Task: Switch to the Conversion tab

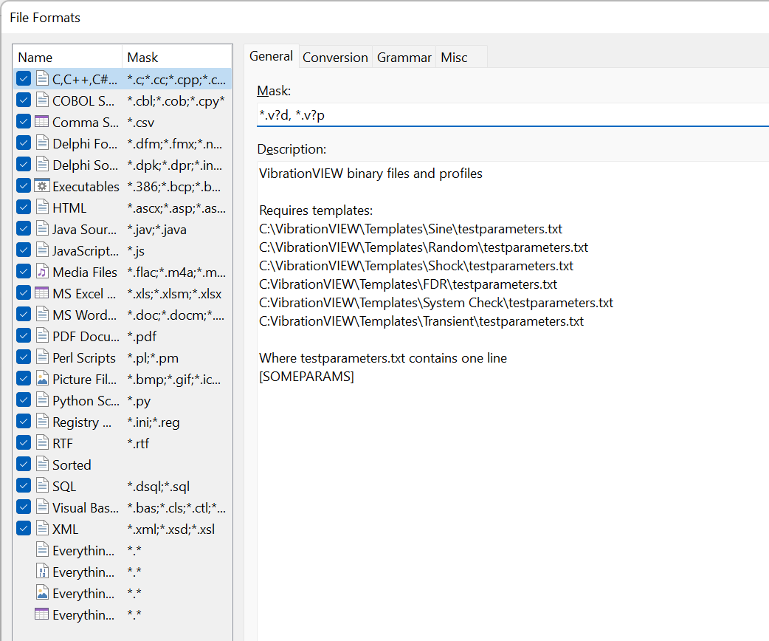Action: [335, 58]
